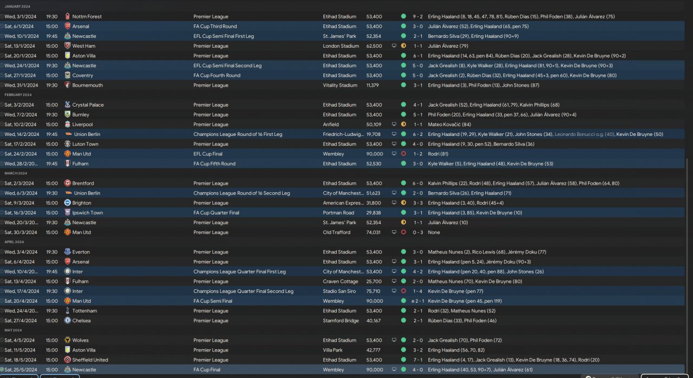Click the red loss indicator on EFL Cup Final row
This screenshot has height=378, width=693.
pos(403,154)
